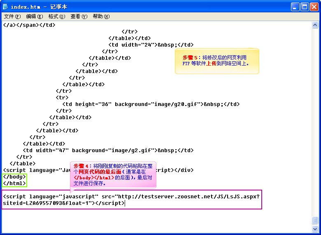Screen dimensions: 321x235
Task: Place cursor on the </body> line
Action: (14, 176)
